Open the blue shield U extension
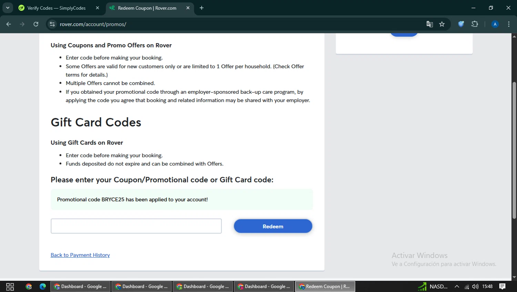517x292 pixels. pos(461,24)
